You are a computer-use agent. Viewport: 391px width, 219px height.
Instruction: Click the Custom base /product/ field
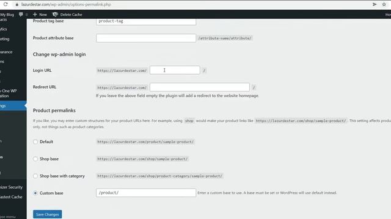tap(146, 193)
